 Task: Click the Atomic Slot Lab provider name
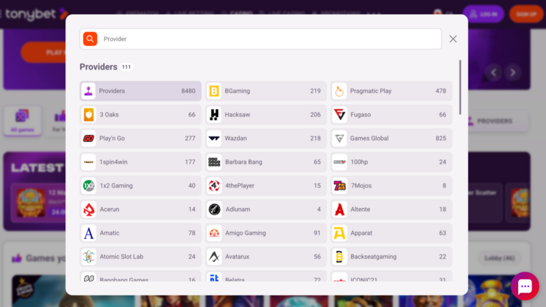tap(122, 257)
